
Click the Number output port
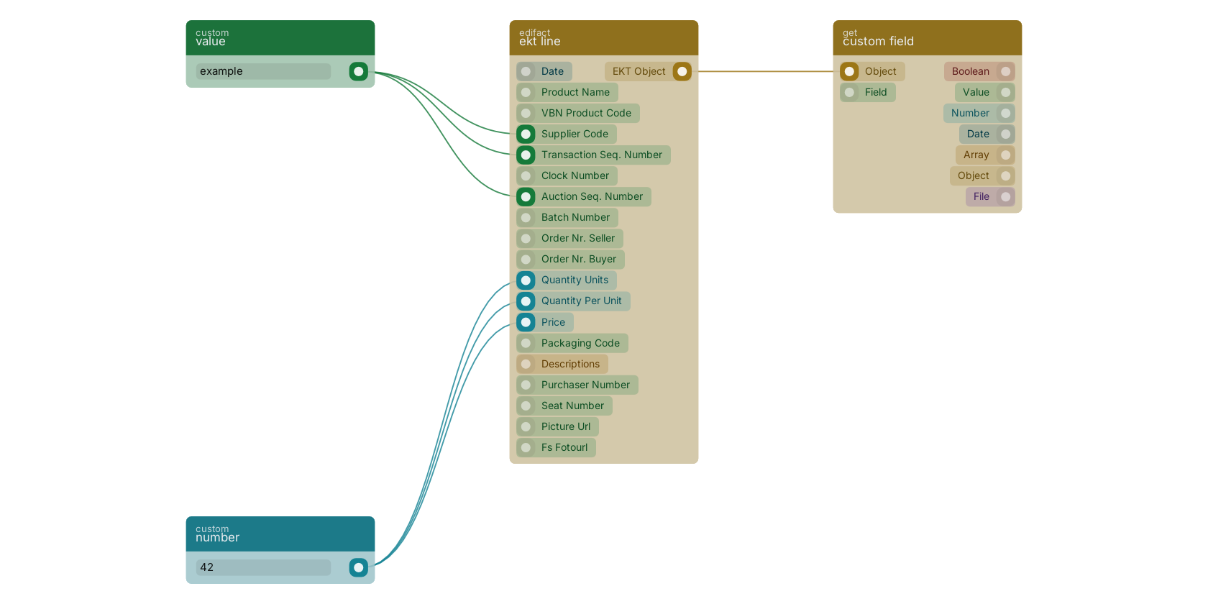[1005, 113]
